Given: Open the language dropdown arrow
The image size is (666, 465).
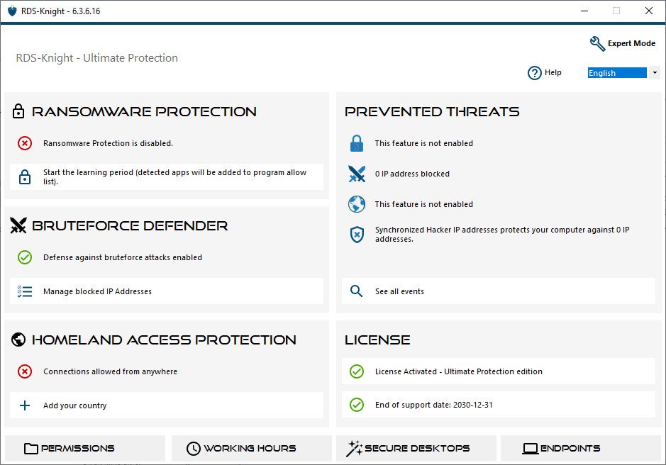Looking at the screenshot, I should click(x=655, y=72).
